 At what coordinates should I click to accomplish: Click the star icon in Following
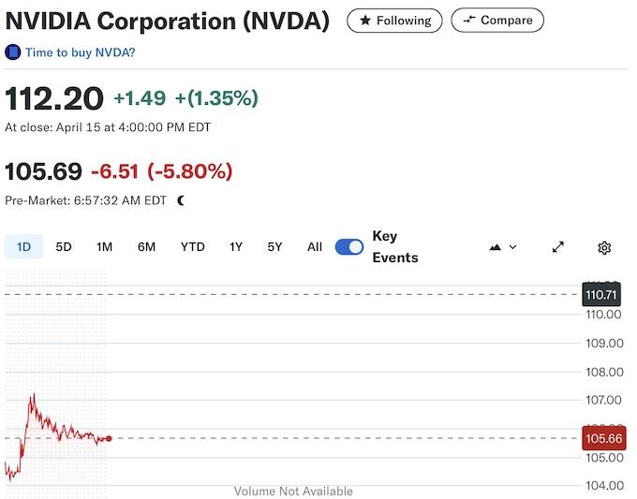365,20
